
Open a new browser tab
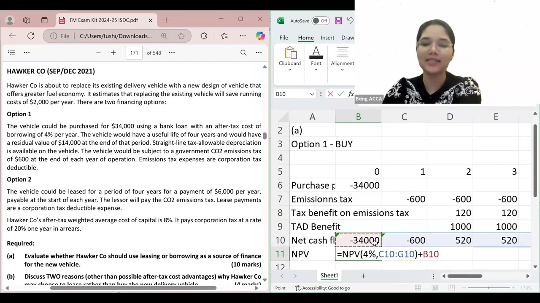166,20
